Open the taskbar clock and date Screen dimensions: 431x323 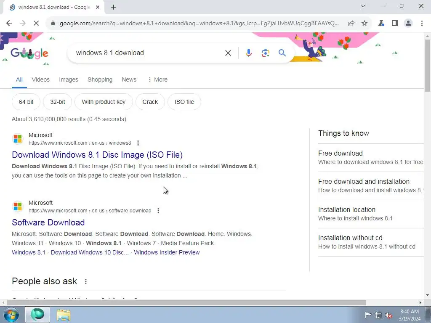pos(410,315)
